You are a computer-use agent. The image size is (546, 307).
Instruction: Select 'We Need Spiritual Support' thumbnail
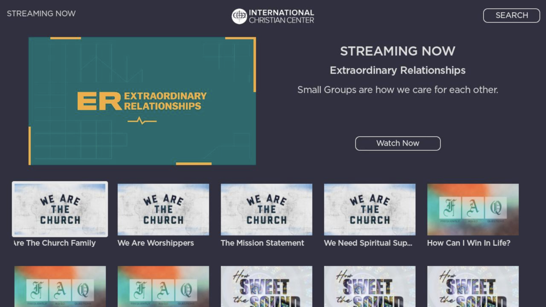(369, 209)
